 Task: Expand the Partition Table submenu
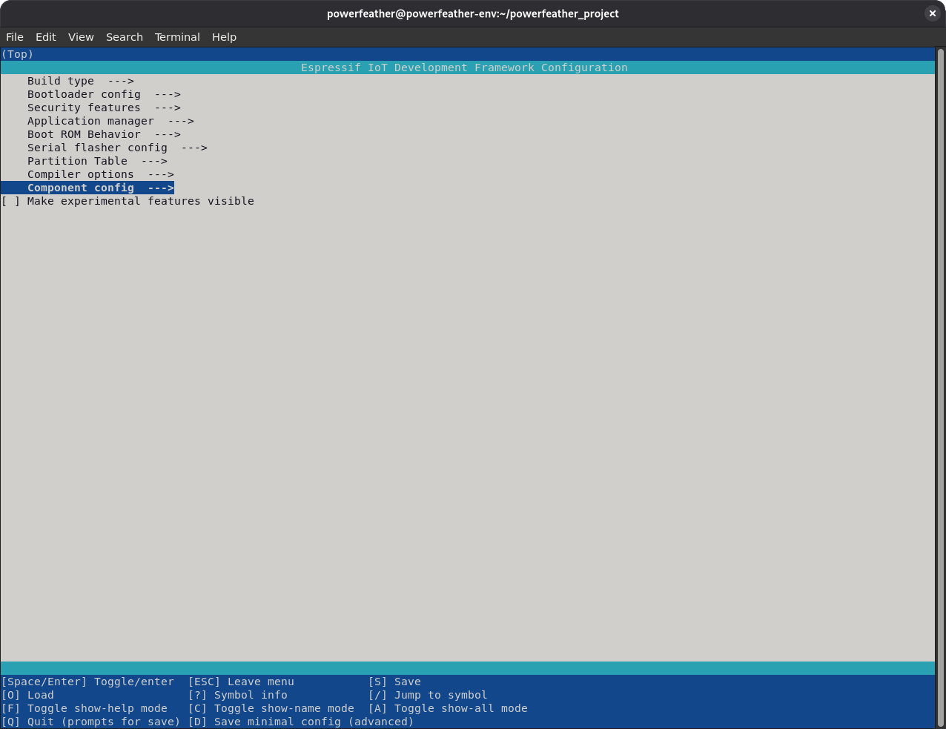[x=97, y=161]
